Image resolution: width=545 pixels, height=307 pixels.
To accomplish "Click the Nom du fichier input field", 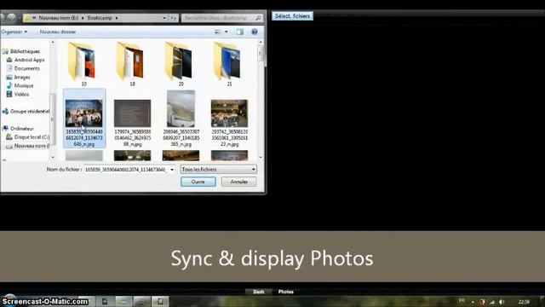I will [x=127, y=170].
